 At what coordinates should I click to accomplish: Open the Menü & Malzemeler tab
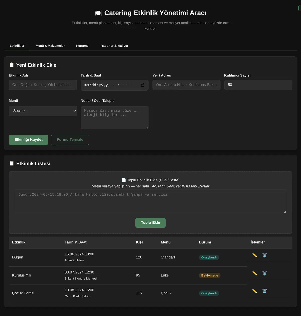coord(50,46)
